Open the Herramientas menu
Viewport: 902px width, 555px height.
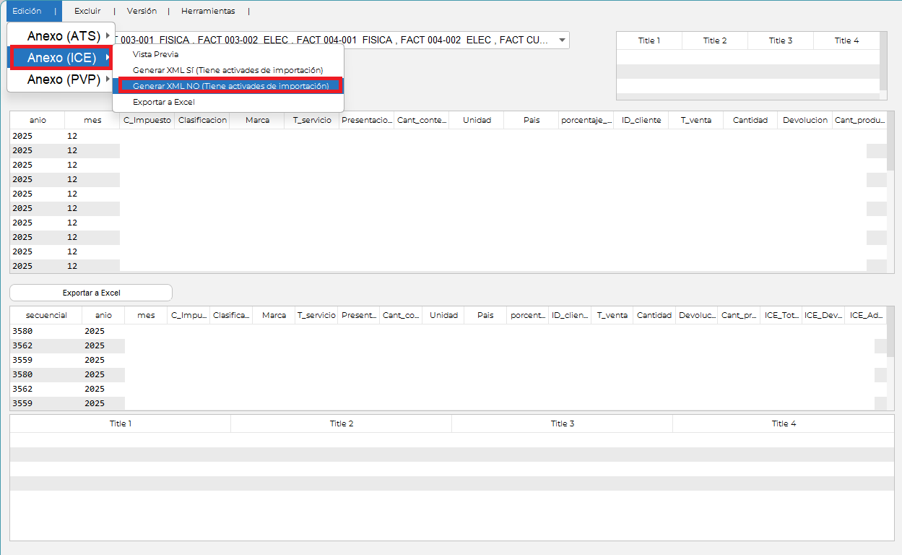point(208,11)
